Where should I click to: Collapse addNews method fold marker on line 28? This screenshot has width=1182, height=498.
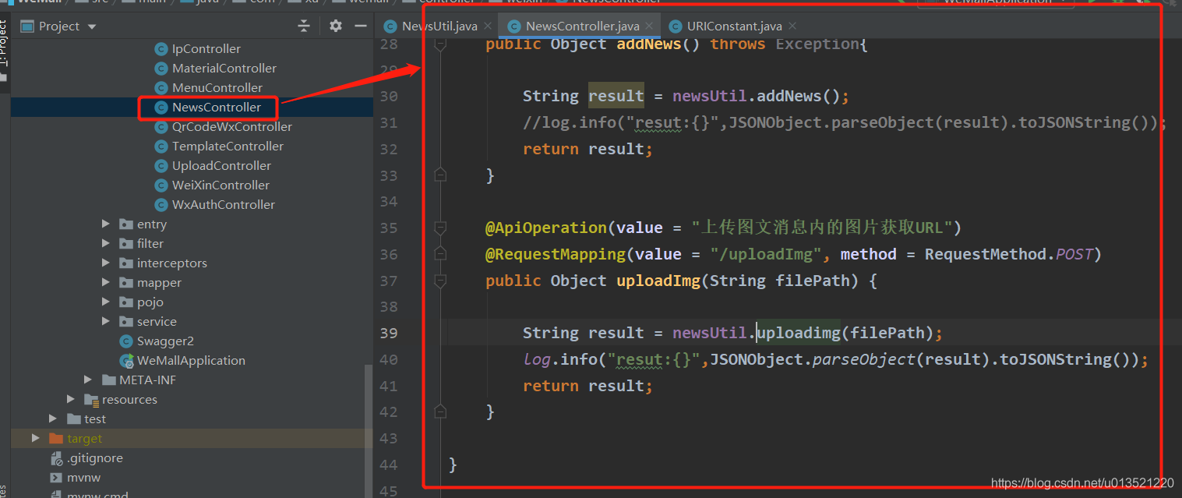tap(440, 45)
